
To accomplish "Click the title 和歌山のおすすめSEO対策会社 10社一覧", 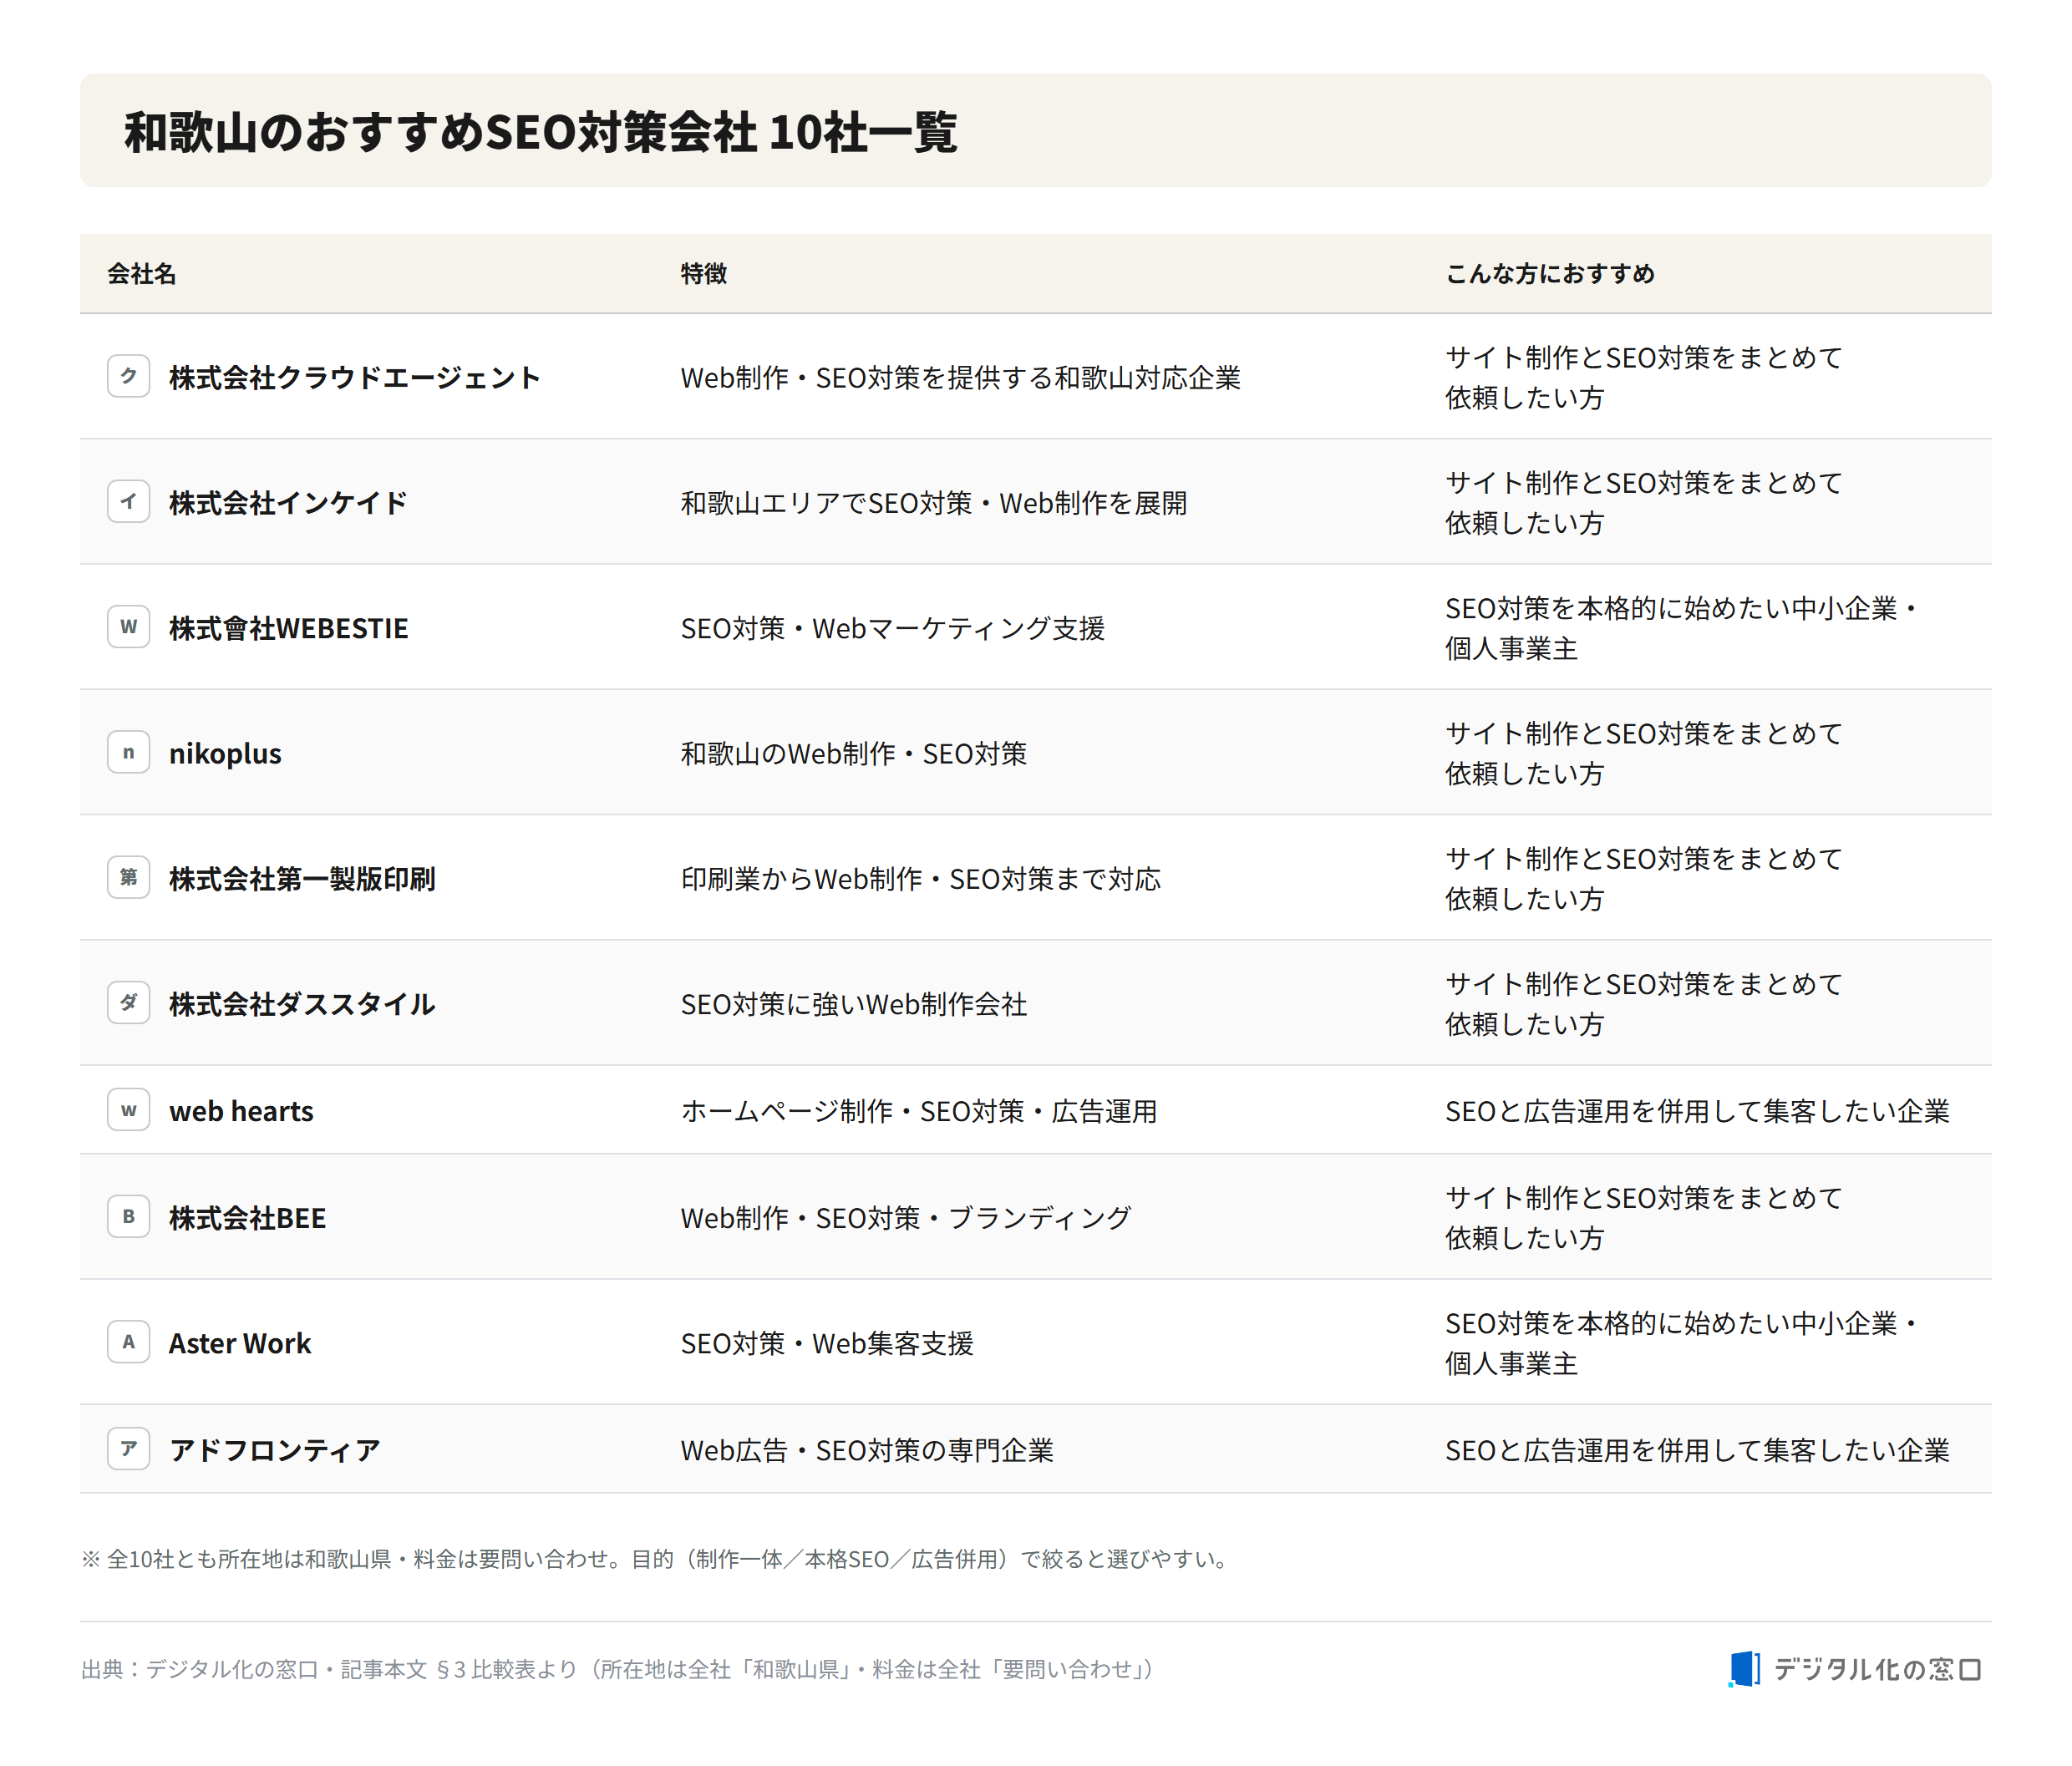I will 541,131.
